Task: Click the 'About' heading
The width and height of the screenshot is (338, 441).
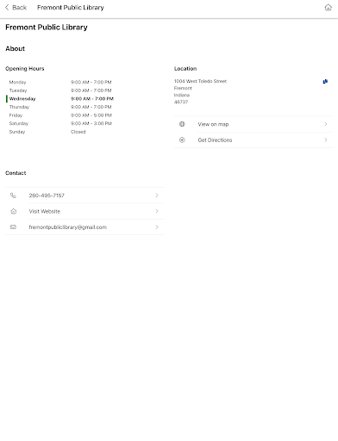Action: (15, 48)
